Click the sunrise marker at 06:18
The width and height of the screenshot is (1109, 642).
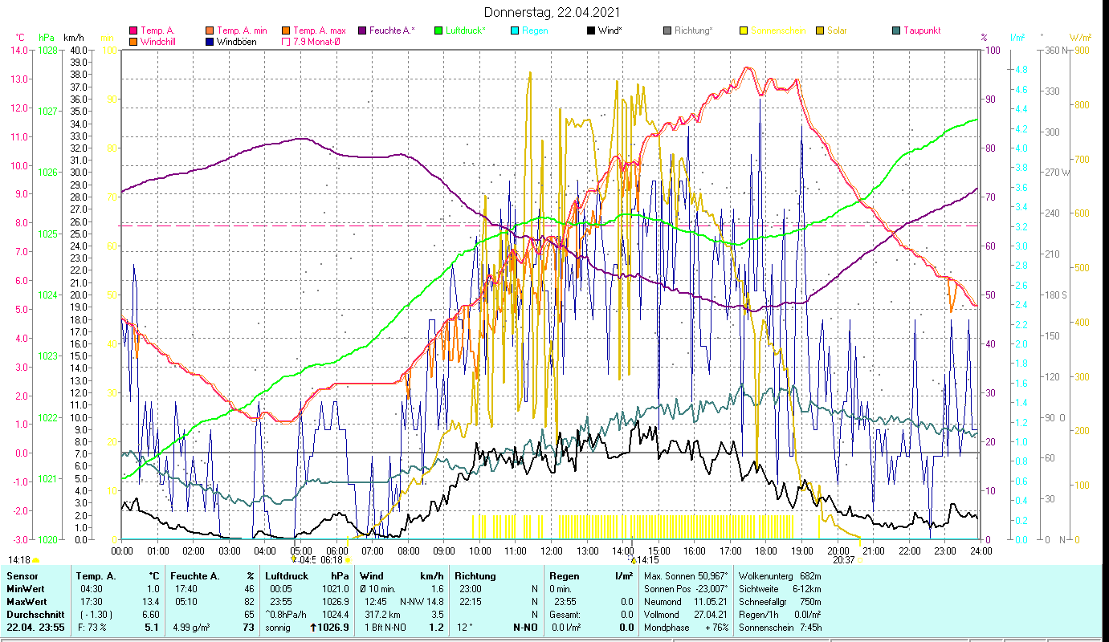click(347, 560)
